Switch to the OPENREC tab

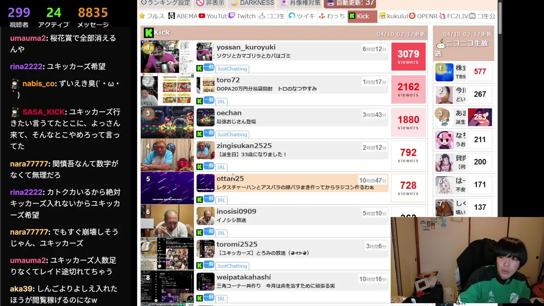pos(423,16)
